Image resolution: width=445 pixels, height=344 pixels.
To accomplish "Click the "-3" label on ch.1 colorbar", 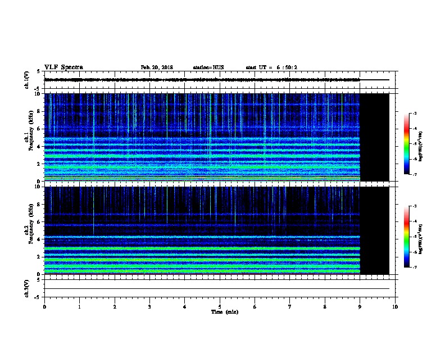I will pos(414,114).
